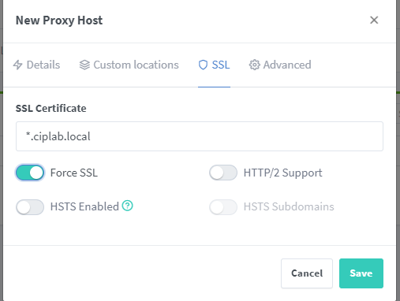Screen dimensions: 400x301
Task: Click the layers icon for Custom locations
Action: coord(84,65)
